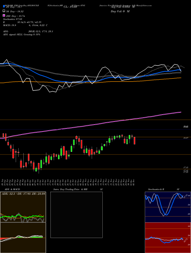Viewport: 191px width, 253px height.
Task: Open the MACD histogram chart panel
Action: point(23,238)
